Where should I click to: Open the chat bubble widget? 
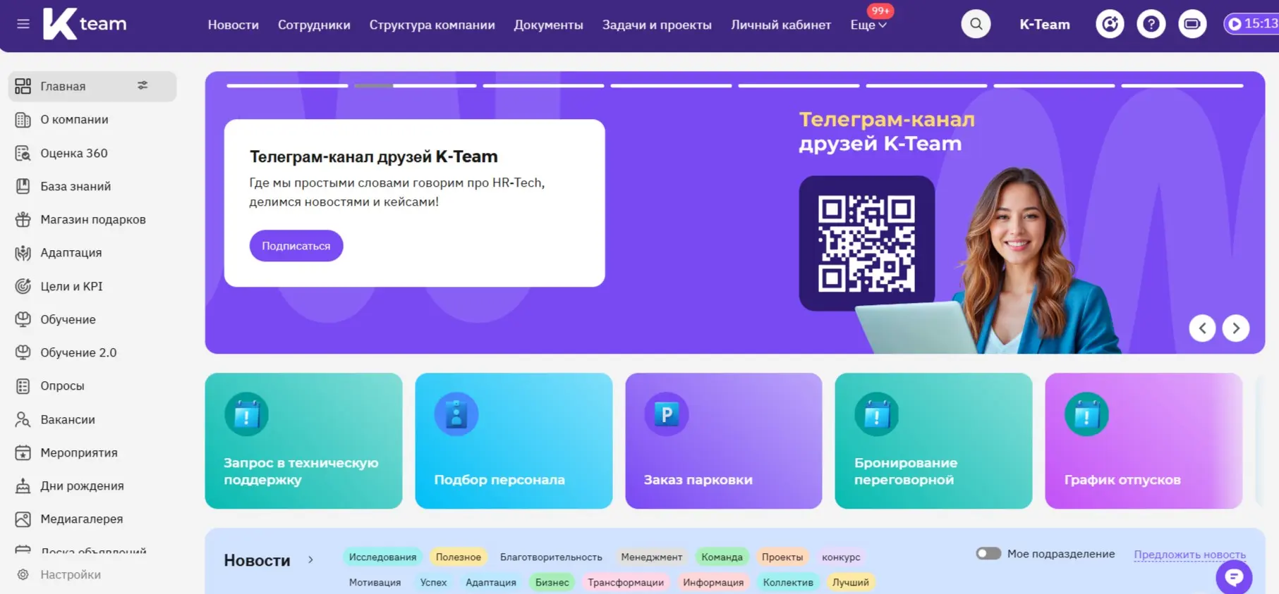tap(1234, 577)
